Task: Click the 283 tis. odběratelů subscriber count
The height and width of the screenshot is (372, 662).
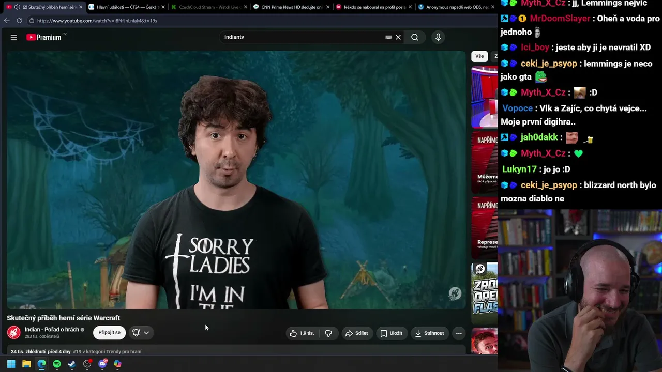Action: [42, 337]
